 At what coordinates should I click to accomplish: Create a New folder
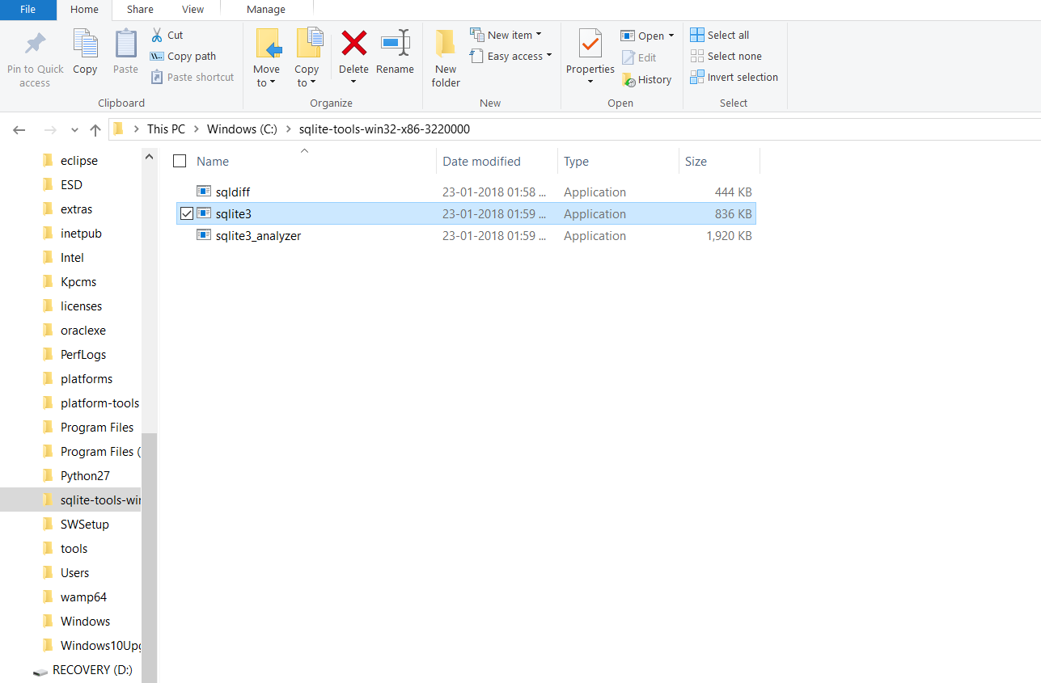[446, 58]
